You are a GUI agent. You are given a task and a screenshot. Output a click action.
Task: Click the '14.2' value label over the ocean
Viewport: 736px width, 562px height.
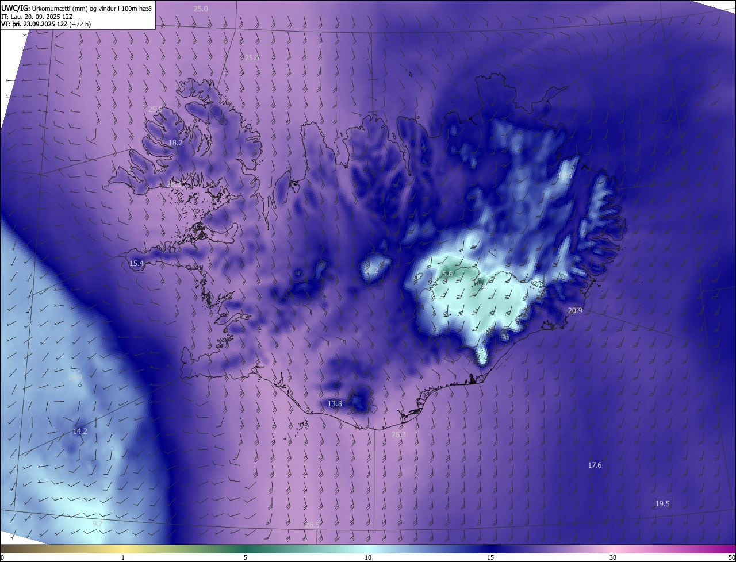80,432
